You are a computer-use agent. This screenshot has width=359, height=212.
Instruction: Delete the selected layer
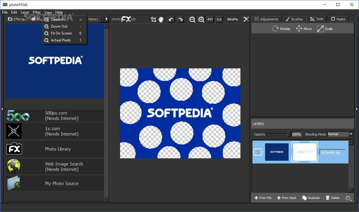[x=333, y=198]
